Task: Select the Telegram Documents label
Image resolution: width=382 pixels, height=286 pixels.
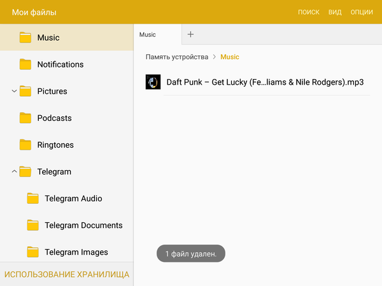Action: pos(83,225)
